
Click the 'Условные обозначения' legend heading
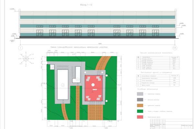point(147,89)
